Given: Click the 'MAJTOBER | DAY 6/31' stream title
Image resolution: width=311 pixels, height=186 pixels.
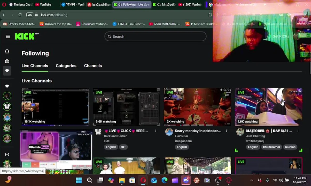Looking at the screenshot, I should point(269,131).
